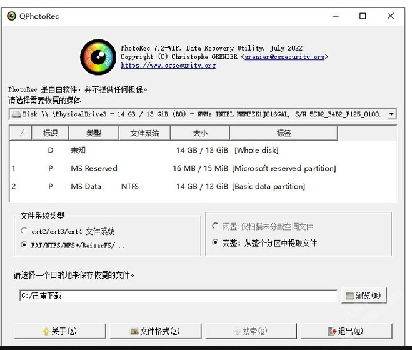Minimize the QPhotoRec window
Viewport: 412px width, 350px height.
tap(336, 16)
